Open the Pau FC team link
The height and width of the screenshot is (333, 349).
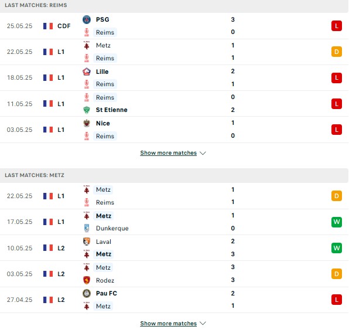[x=107, y=293]
